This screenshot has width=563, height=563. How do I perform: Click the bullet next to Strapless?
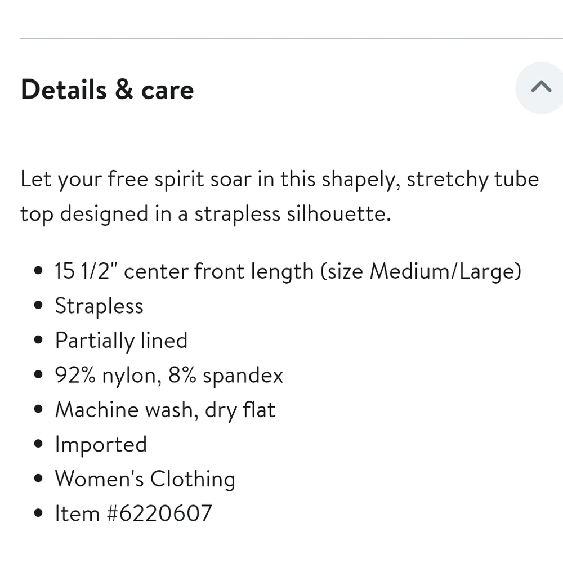coord(38,306)
